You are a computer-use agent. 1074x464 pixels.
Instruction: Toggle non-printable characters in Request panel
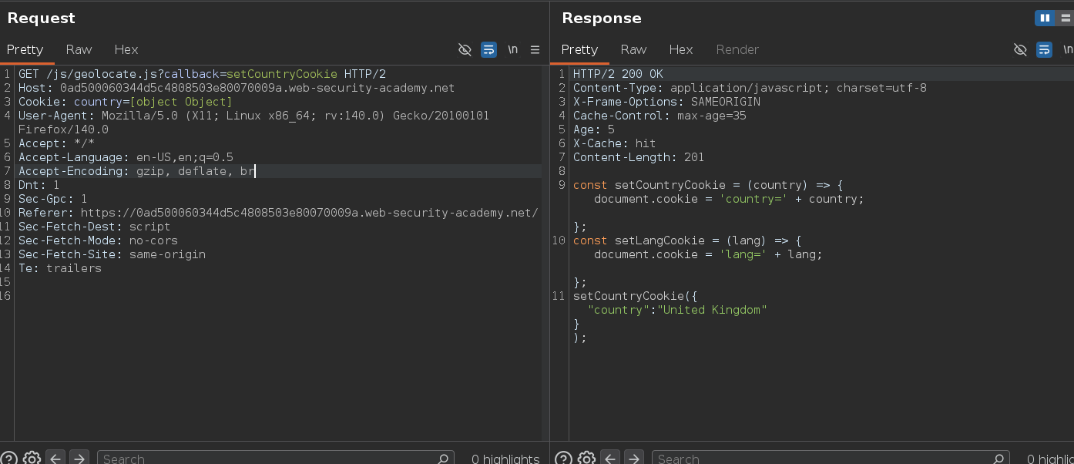click(x=465, y=49)
